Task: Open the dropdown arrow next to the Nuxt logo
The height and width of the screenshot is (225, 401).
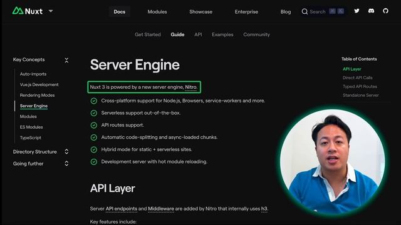Action: coord(51,11)
